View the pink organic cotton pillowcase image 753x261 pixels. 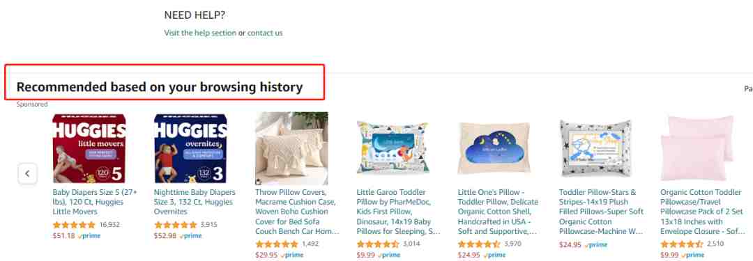click(697, 148)
